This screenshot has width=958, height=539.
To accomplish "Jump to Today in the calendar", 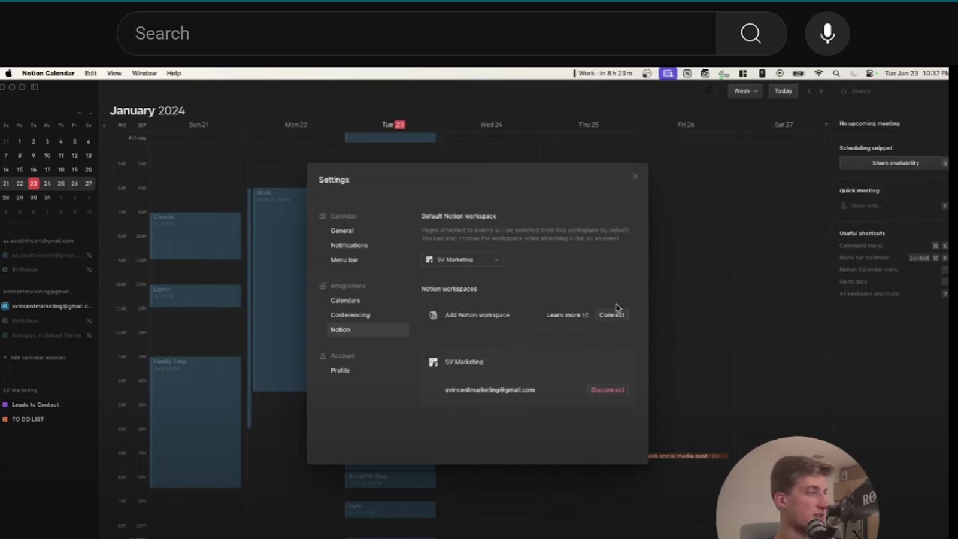I will click(x=783, y=91).
